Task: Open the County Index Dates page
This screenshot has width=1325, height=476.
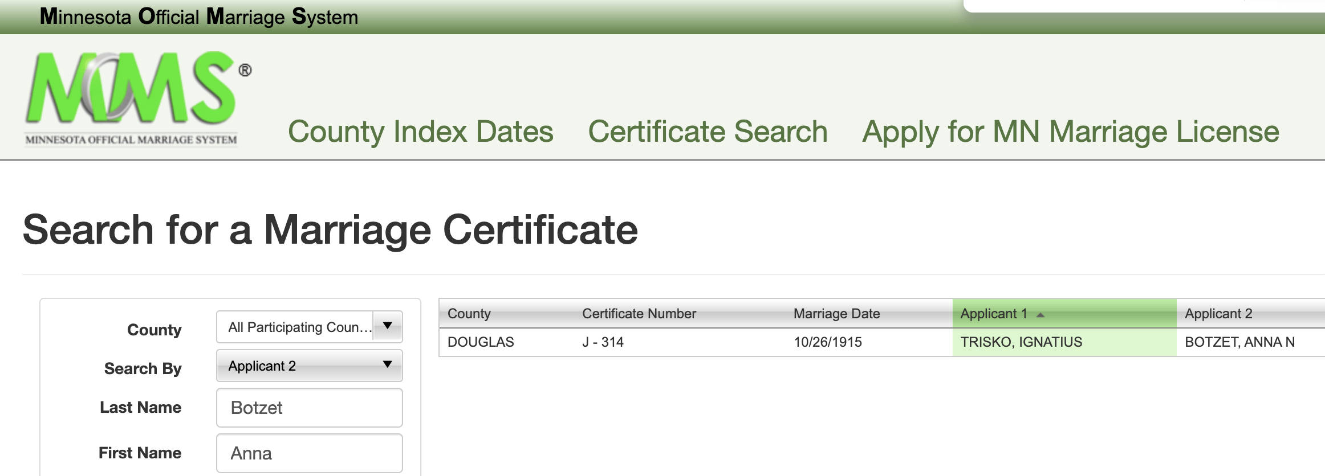Action: 420,132
